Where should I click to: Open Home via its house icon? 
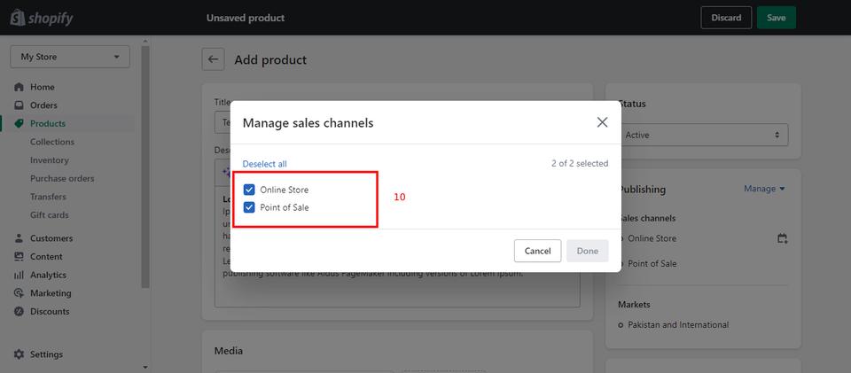pos(19,87)
